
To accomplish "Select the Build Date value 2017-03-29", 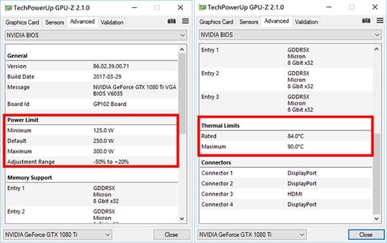I will (107, 76).
